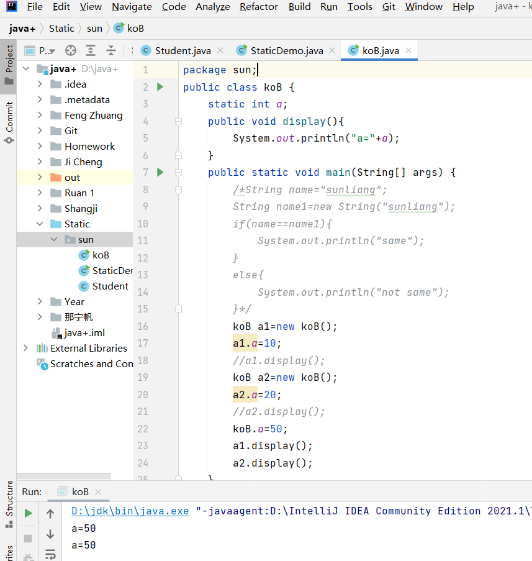532x561 pixels.
Task: Click the up arrow in Run panel
Action: click(x=50, y=513)
